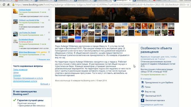
Task: Click the Патио patio icon
Action: [x=142, y=87]
